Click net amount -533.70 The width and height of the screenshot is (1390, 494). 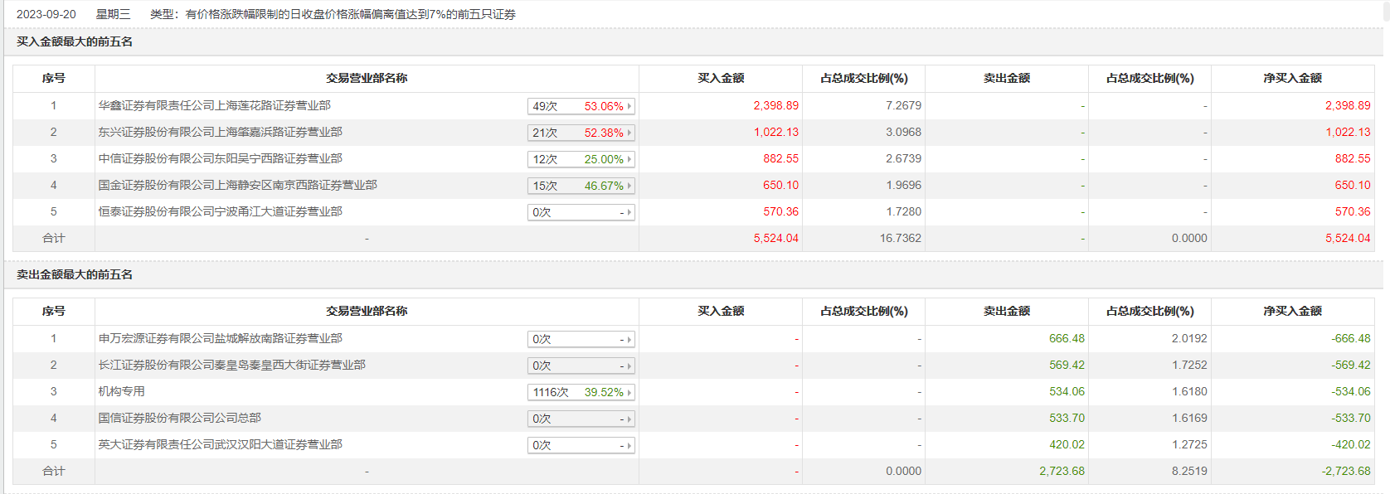click(x=1351, y=418)
